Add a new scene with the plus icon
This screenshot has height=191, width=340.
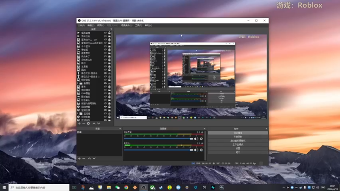tap(79, 158)
